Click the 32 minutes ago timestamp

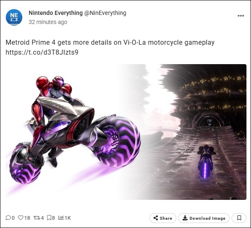(x=48, y=22)
